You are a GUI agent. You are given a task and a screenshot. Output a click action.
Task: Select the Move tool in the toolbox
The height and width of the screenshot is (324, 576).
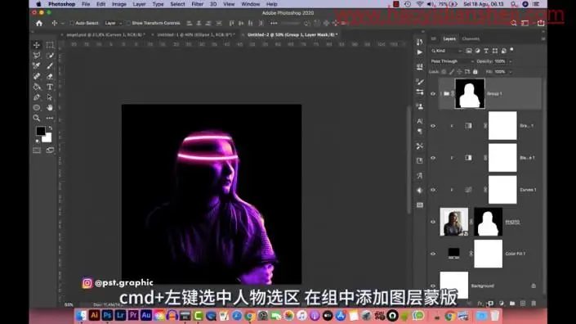point(37,45)
